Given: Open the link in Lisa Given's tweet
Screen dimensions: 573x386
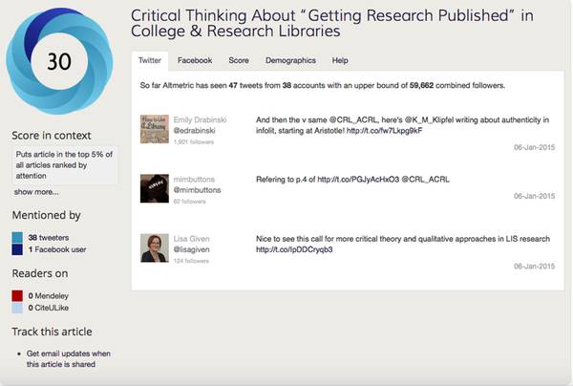Looking at the screenshot, I should (295, 249).
